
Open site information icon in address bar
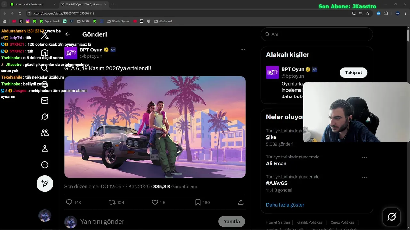pyautogui.click(x=29, y=13)
